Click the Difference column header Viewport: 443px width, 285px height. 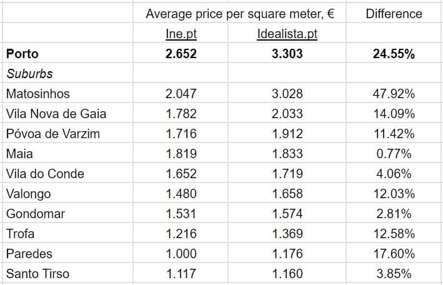(394, 14)
